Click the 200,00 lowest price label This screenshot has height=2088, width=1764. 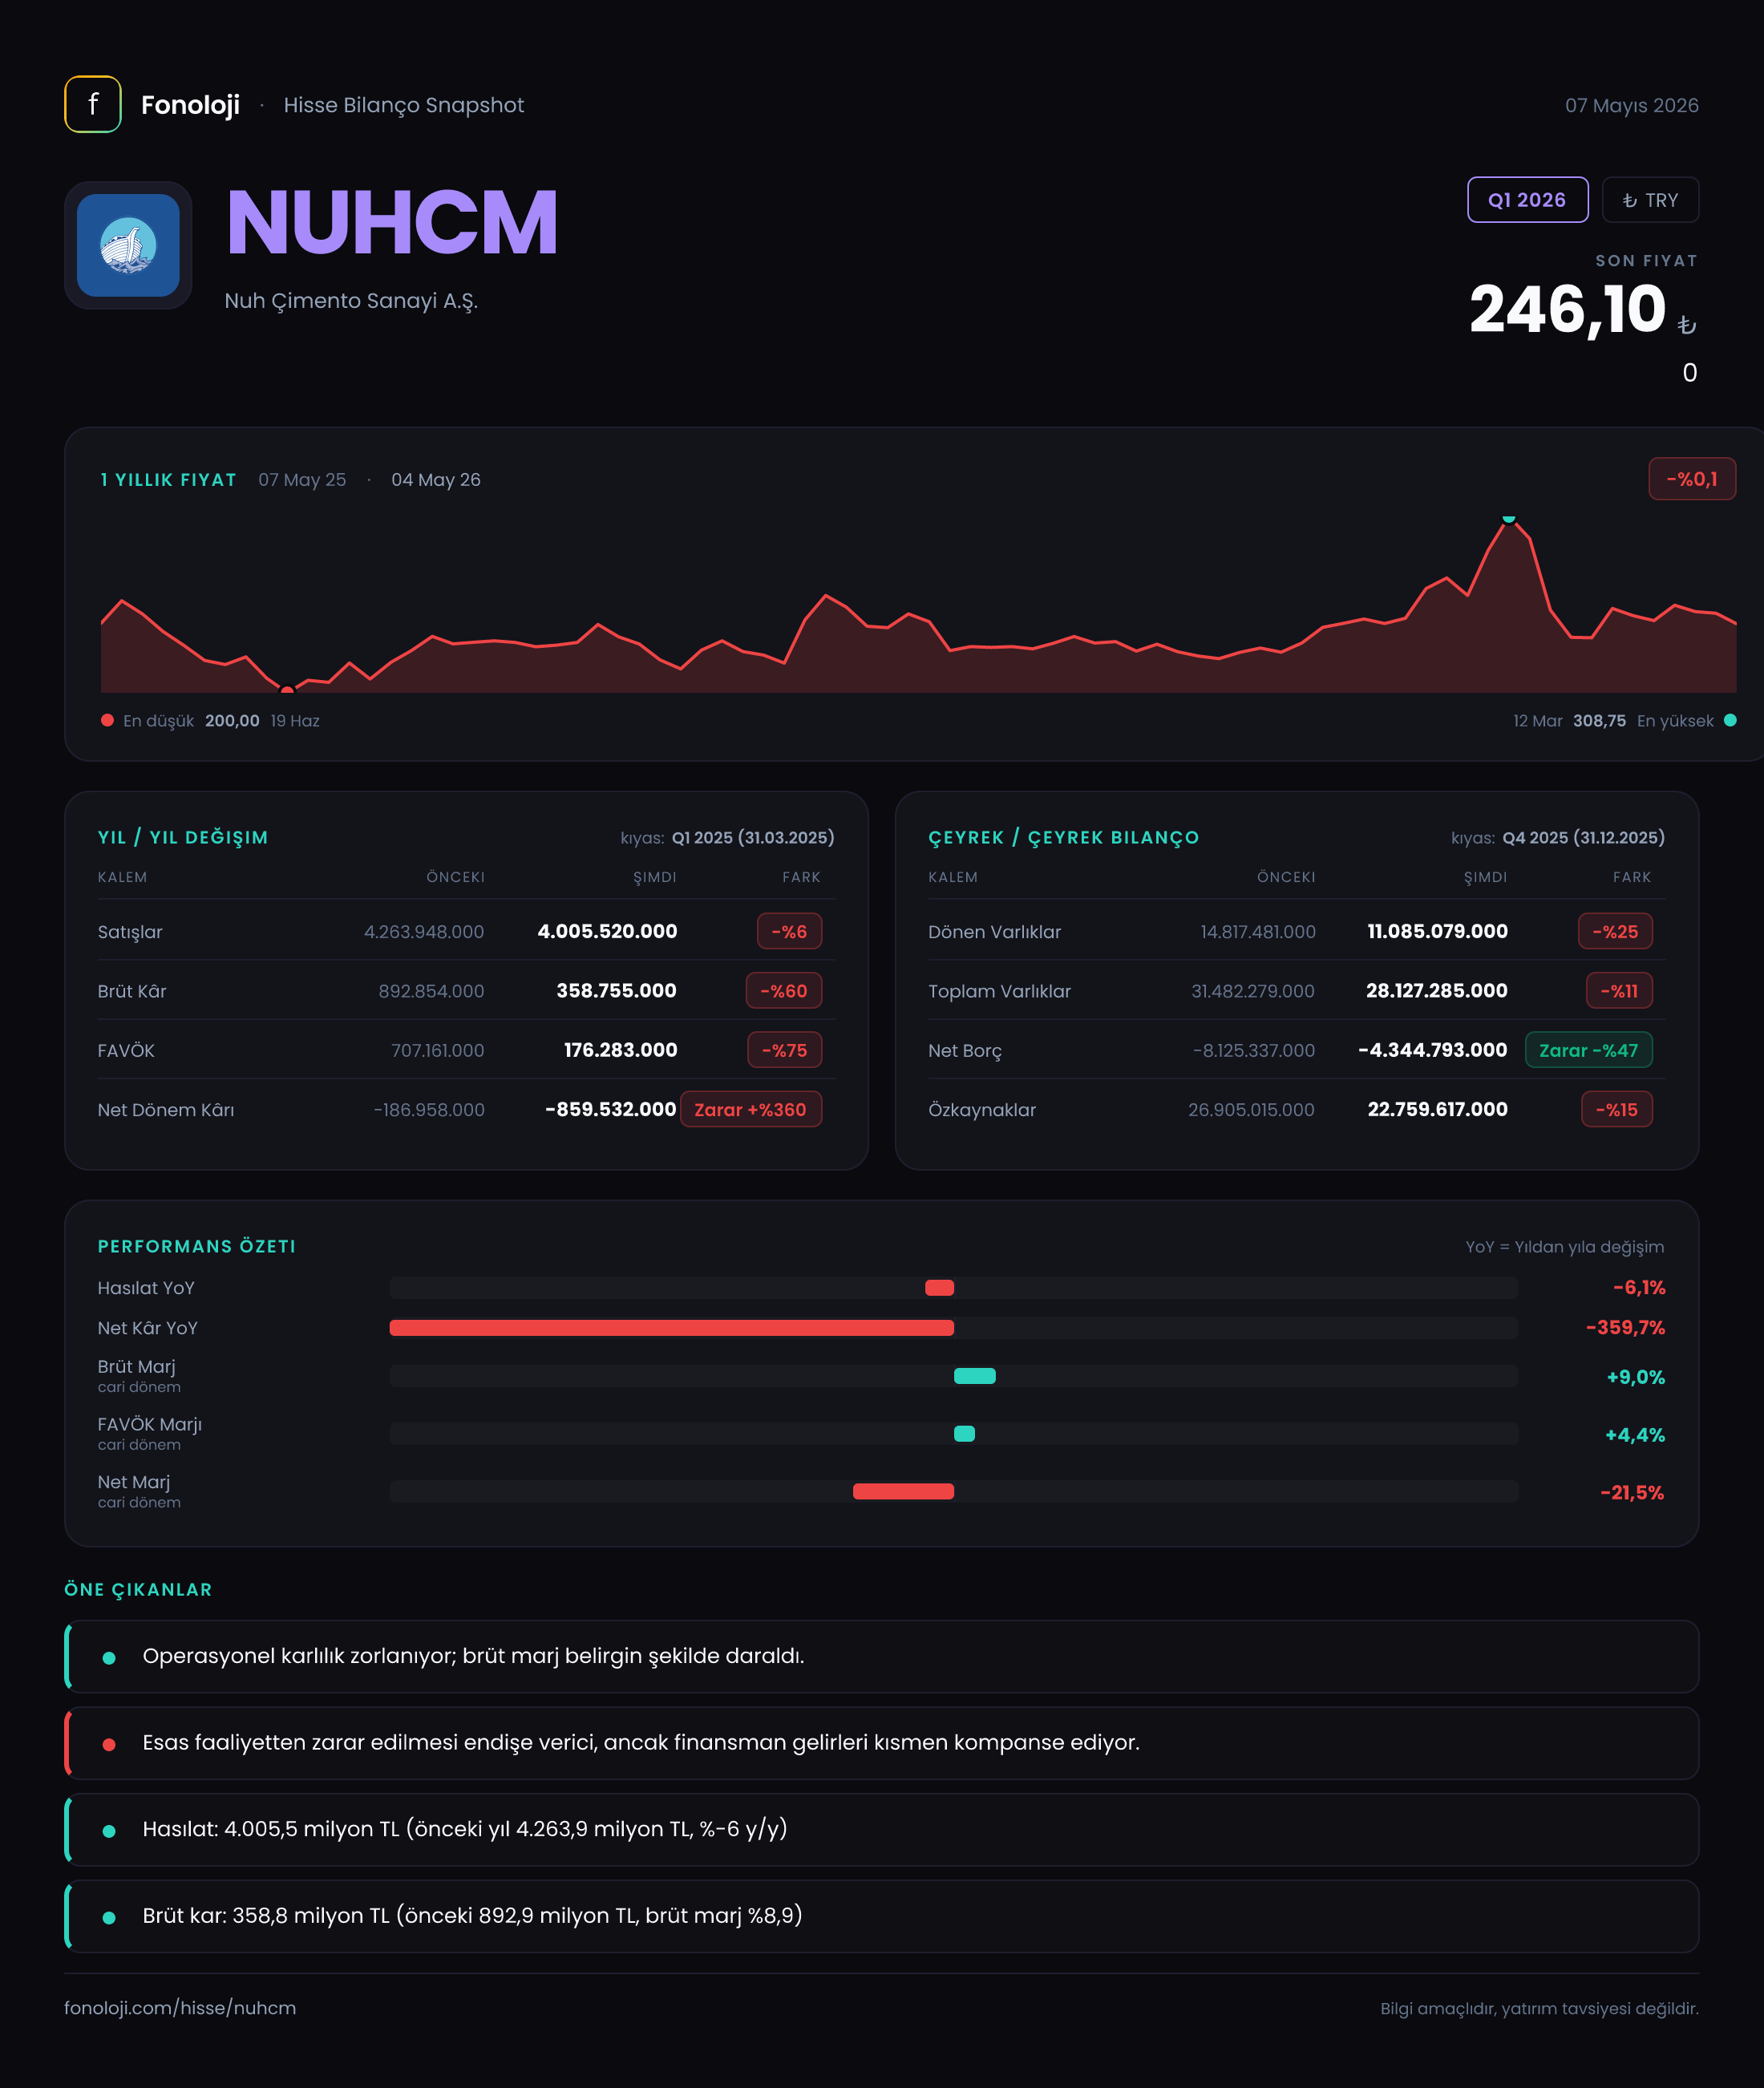point(232,721)
